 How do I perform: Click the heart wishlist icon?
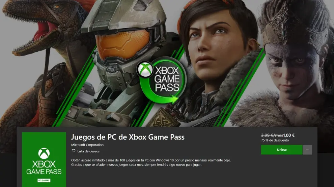[x=74, y=151]
